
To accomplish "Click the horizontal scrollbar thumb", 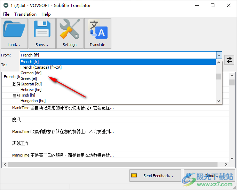I will coord(113,165).
